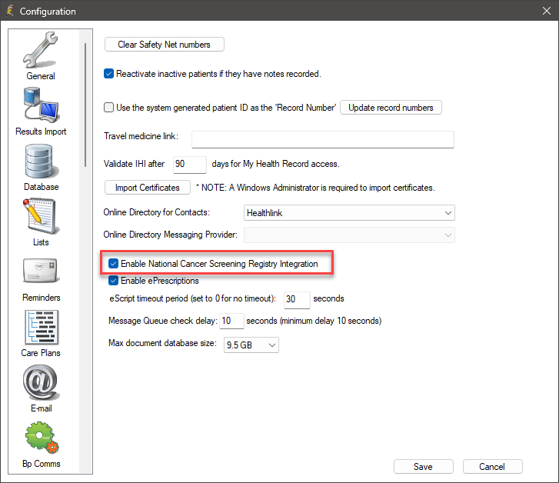Image resolution: width=559 pixels, height=483 pixels.
Task: Toggle Reactivate inactive patients checkbox
Action: point(108,74)
